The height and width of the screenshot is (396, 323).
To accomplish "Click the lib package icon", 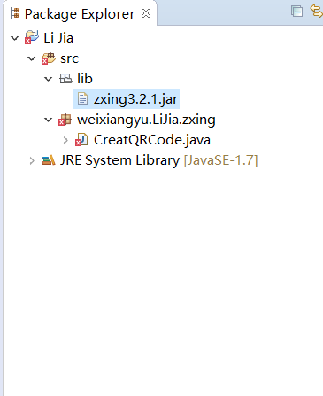I will 65,79.
